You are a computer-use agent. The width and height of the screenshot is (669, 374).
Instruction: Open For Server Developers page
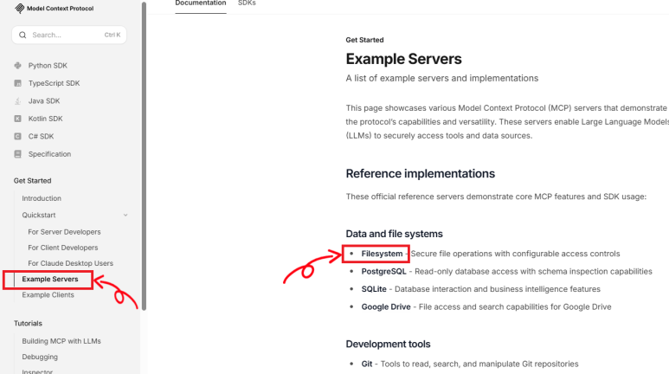click(x=64, y=232)
